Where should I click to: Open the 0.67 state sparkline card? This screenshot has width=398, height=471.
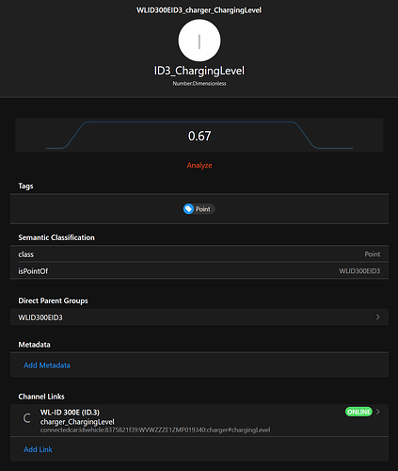(x=199, y=136)
